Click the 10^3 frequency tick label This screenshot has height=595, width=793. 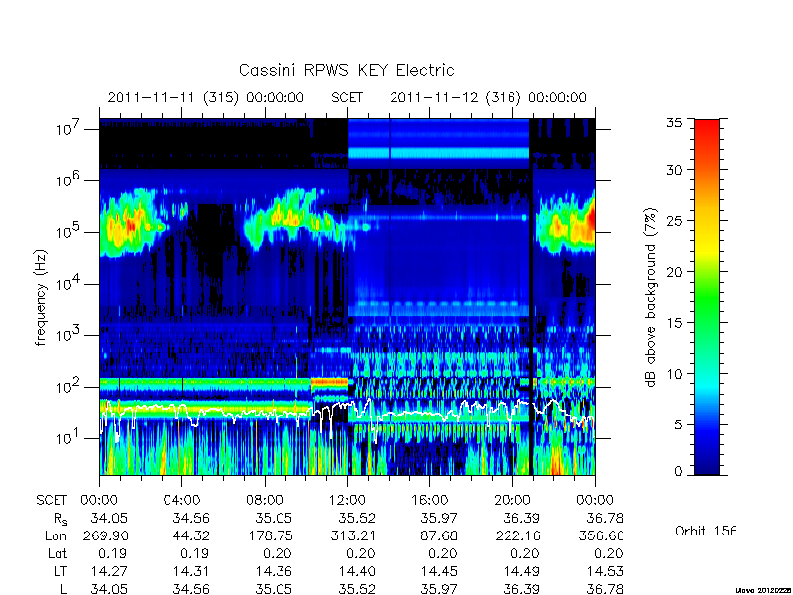point(69,335)
